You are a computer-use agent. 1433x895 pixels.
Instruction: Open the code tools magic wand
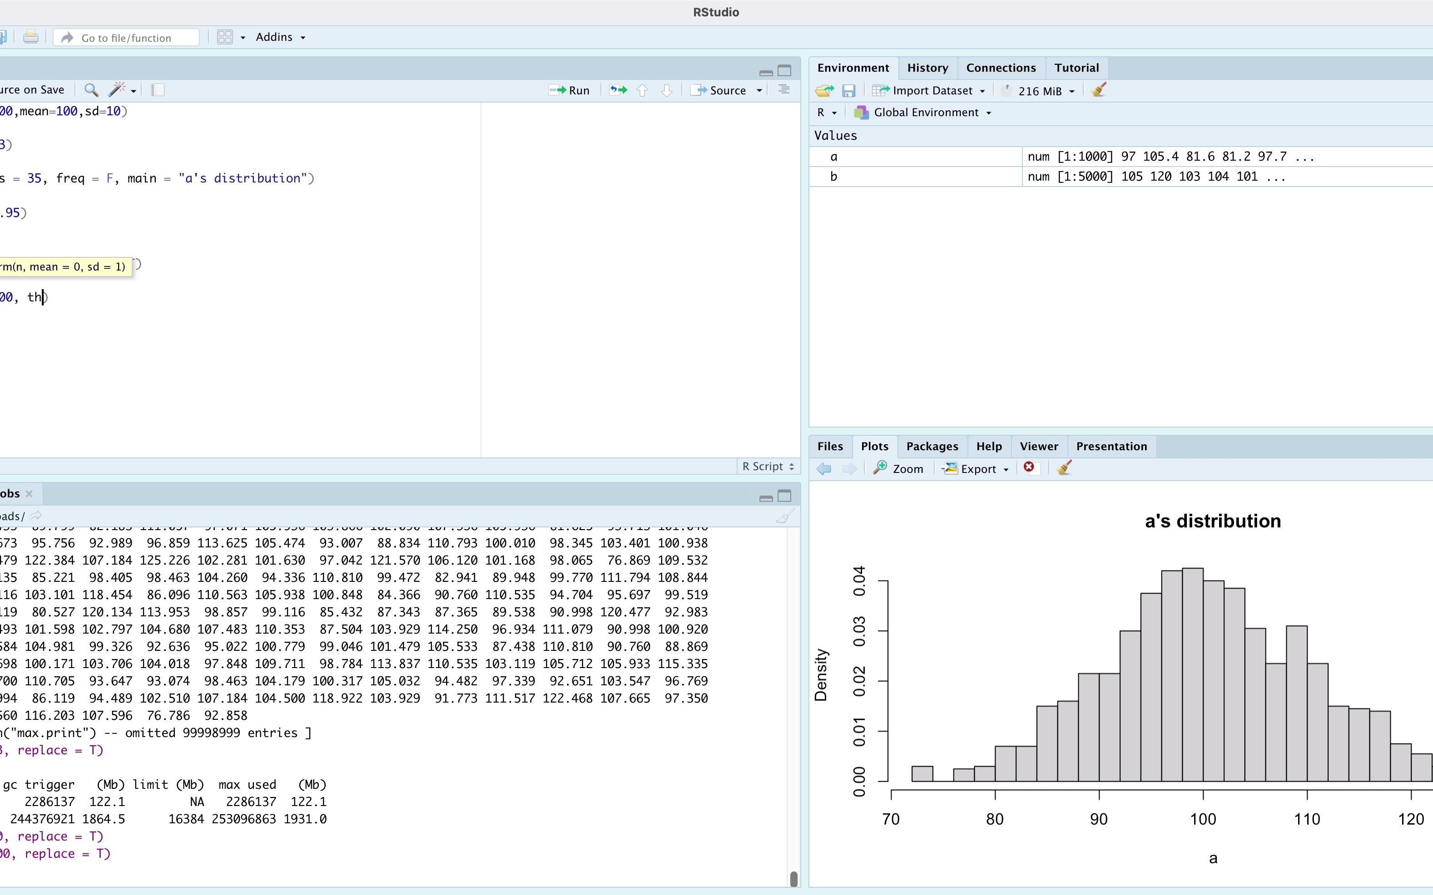pyautogui.click(x=117, y=90)
